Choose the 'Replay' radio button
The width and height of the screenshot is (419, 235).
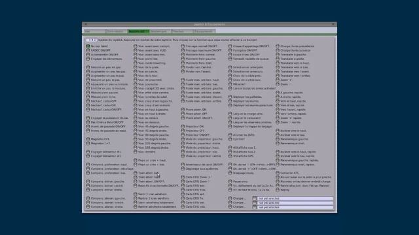click(x=278, y=190)
